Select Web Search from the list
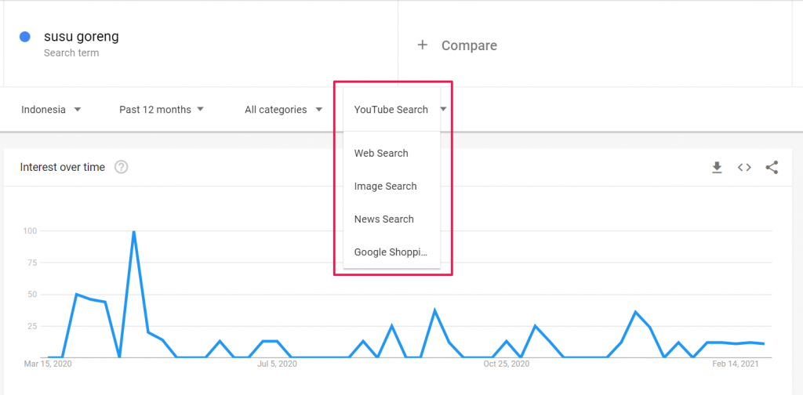This screenshot has width=803, height=395. (x=381, y=154)
